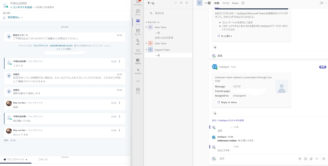This screenshot has height=166, width=328.
Task: Open the Calendar (カレンダー) in Teams
Action: point(138,32)
